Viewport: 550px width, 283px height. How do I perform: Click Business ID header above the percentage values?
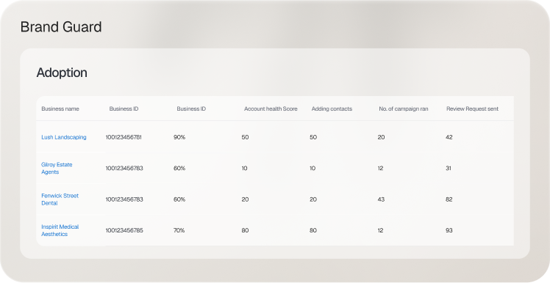tap(191, 109)
